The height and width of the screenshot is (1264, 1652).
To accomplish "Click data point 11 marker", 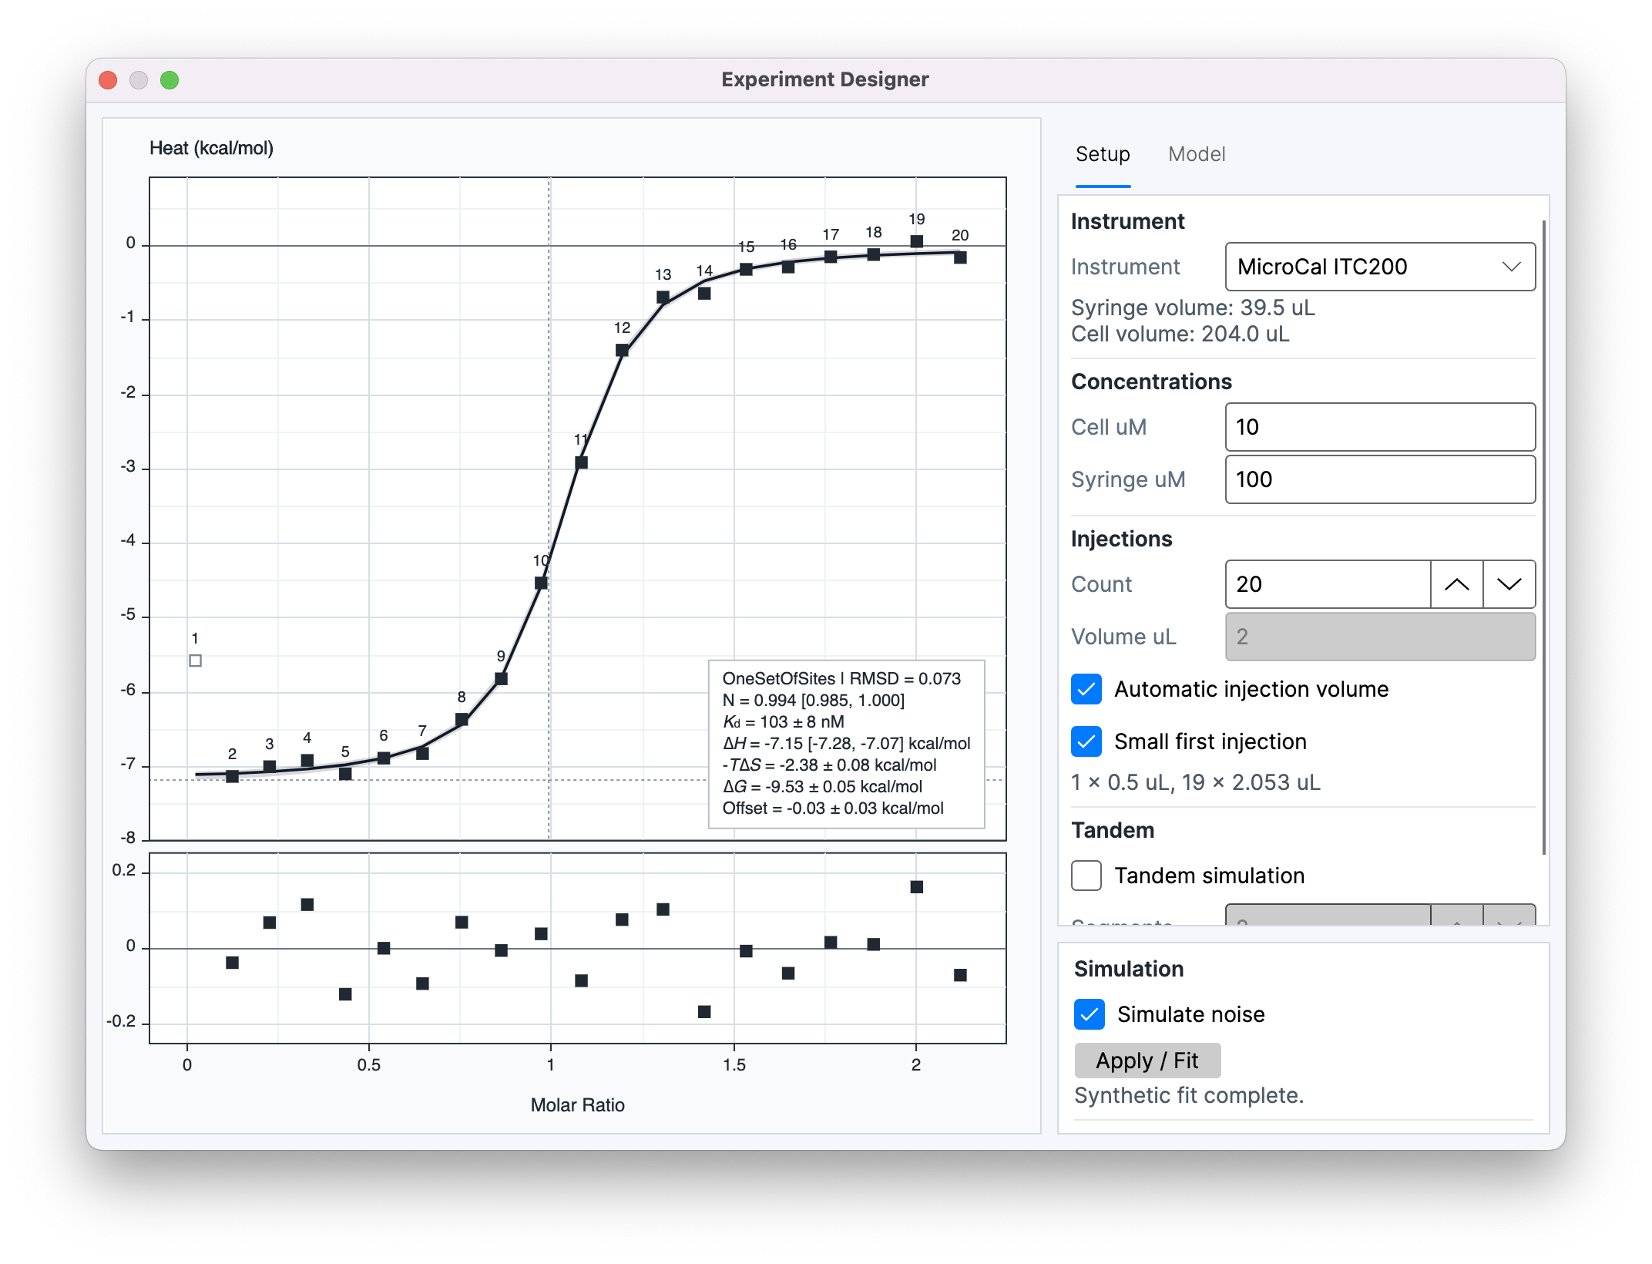I will 581,462.
